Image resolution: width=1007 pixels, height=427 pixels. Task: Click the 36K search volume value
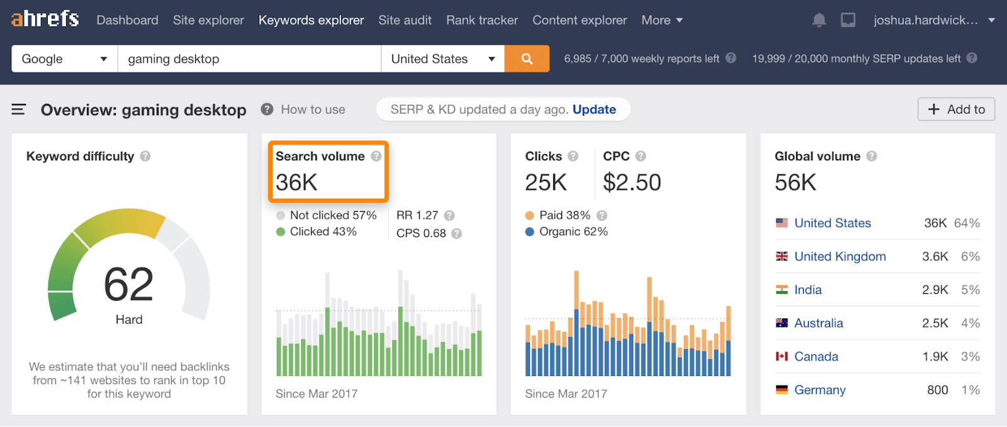[296, 182]
